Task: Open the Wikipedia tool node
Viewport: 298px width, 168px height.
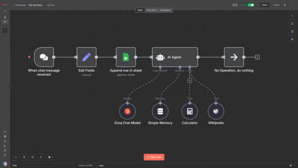Action: click(x=216, y=111)
